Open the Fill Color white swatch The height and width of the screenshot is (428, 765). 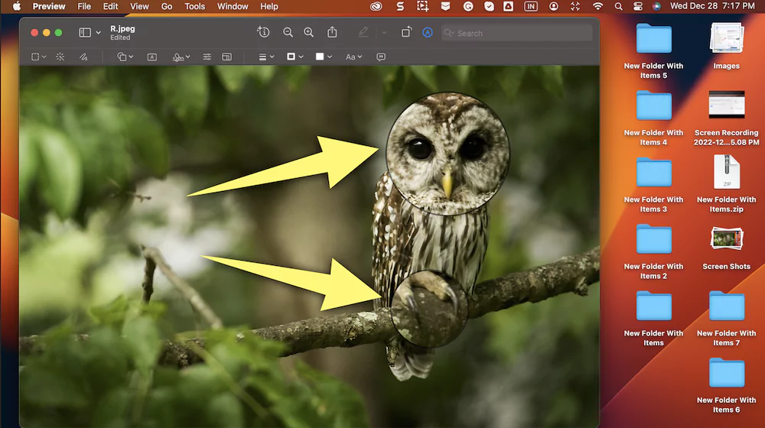point(324,57)
